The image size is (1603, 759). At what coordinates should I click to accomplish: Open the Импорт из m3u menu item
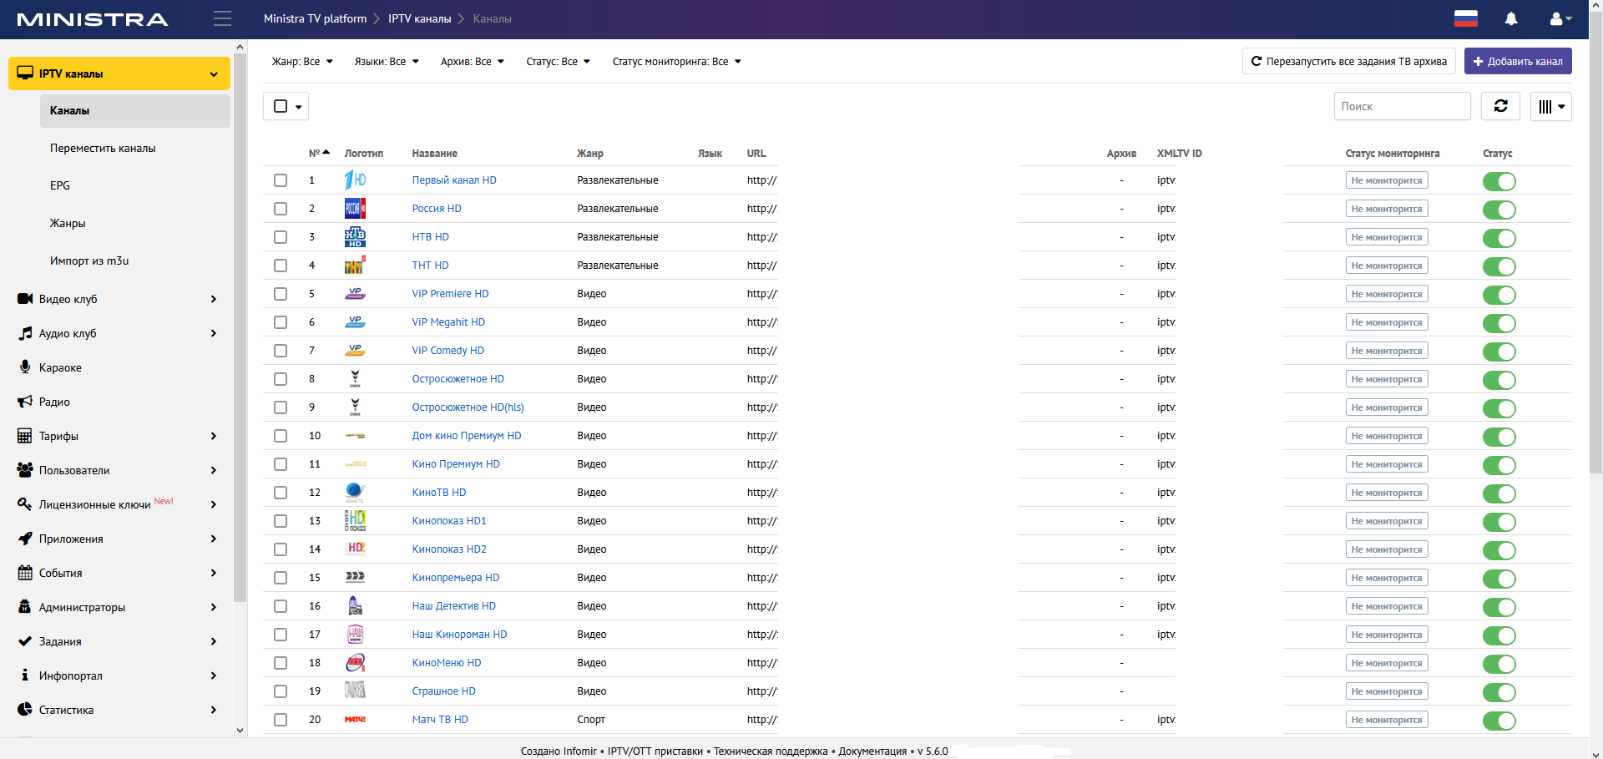pyautogui.click(x=89, y=261)
